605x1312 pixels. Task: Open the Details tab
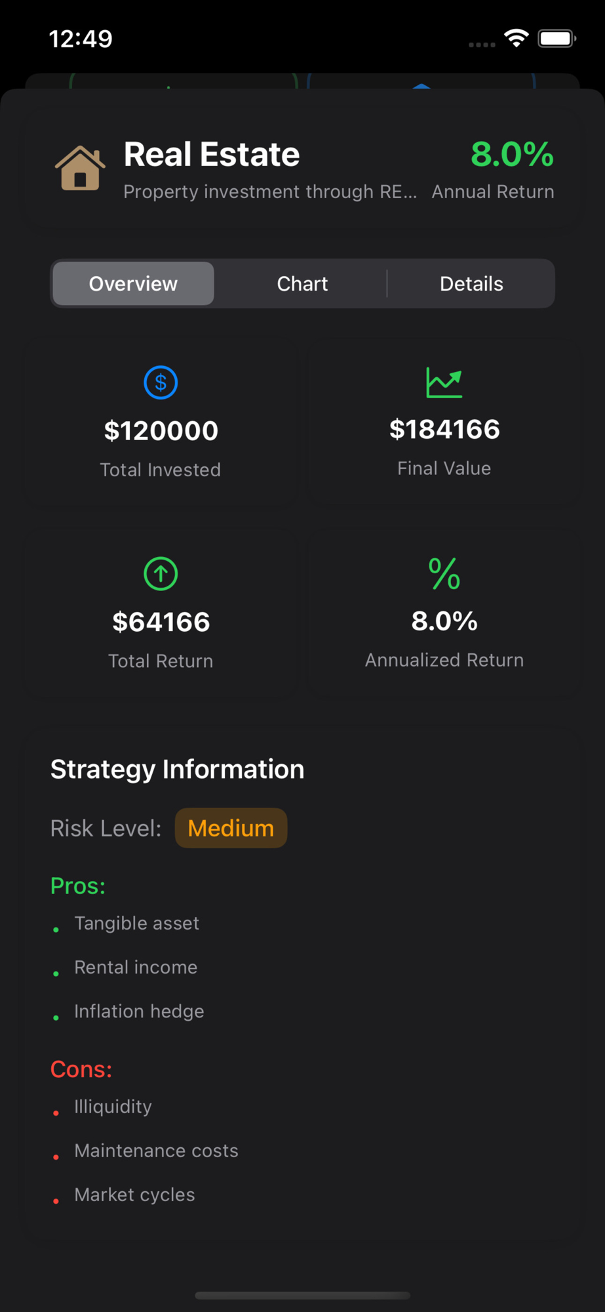point(471,283)
